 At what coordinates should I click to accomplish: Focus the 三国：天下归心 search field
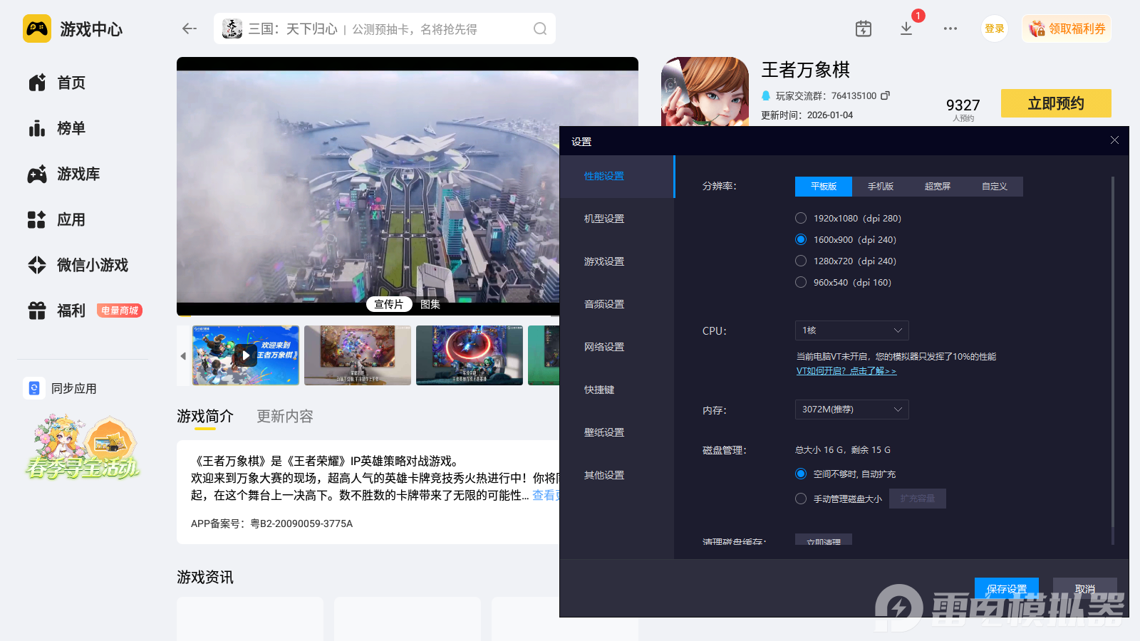tap(385, 28)
